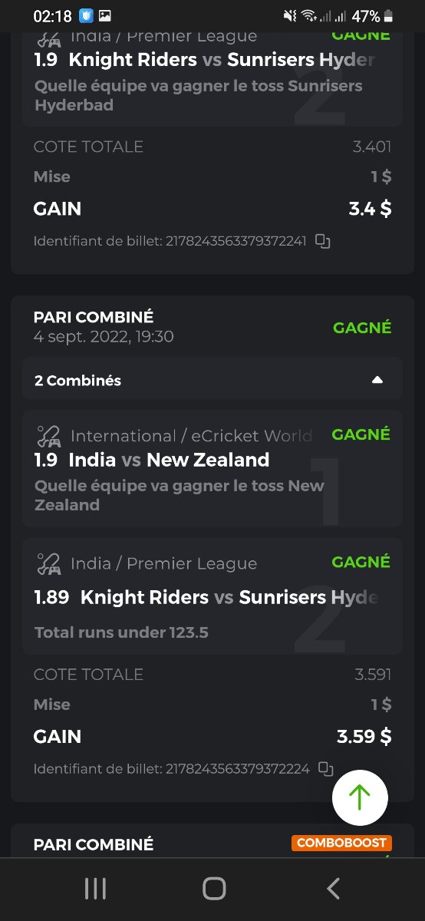
Task: Copy ticket ID ending in 2224
Action: pyautogui.click(x=326, y=769)
